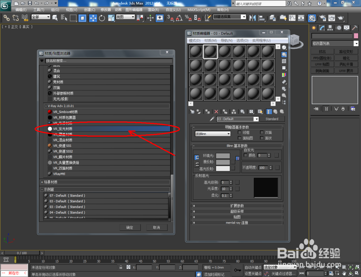Click the 倒角剖面 modifier button

(322, 71)
